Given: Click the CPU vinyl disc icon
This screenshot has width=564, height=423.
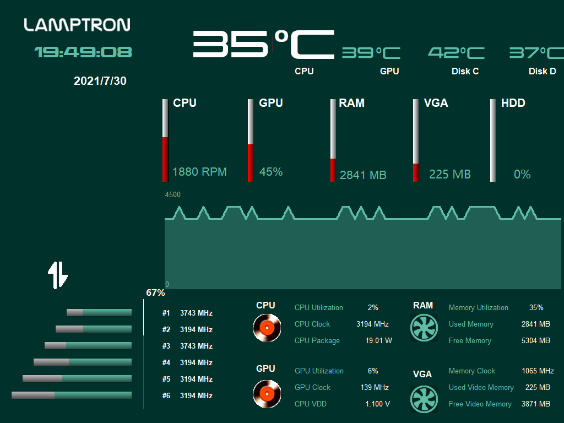Looking at the screenshot, I should (267, 328).
